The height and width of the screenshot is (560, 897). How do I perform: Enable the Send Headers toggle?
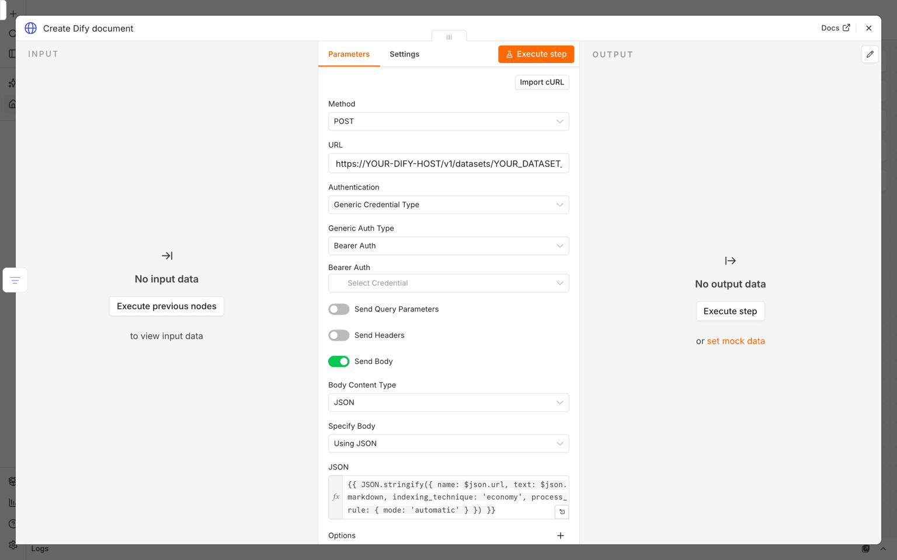tap(339, 335)
